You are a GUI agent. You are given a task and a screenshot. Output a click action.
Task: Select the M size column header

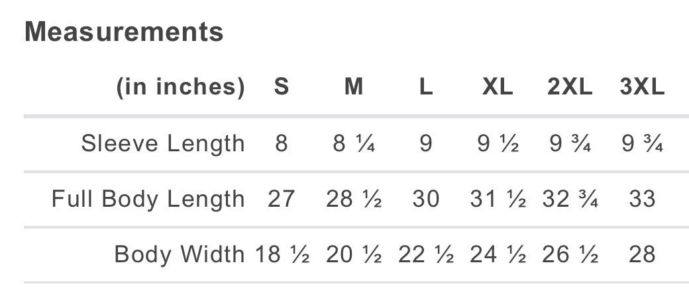(x=354, y=87)
